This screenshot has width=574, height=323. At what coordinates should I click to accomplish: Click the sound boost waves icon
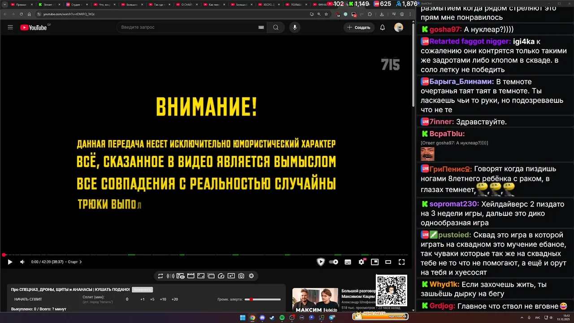click(x=170, y=276)
